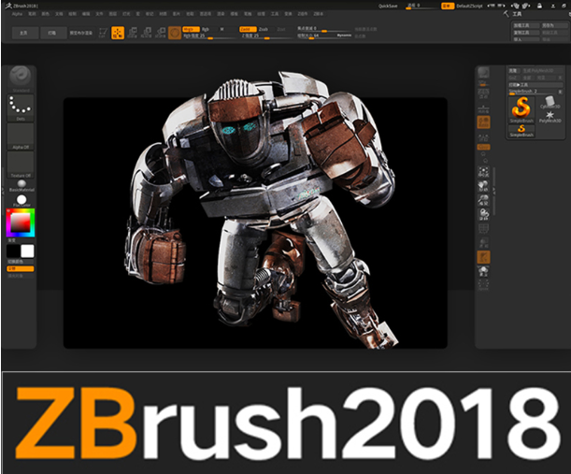Activate the orange Draw mode icon
The image size is (571, 474).
pos(118,33)
